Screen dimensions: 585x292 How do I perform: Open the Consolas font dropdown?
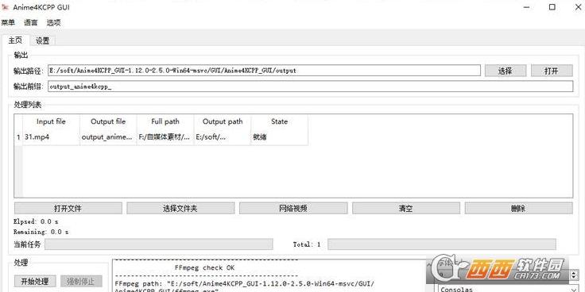coord(507,289)
